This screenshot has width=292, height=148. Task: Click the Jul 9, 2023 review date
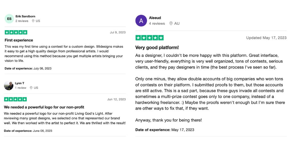[x=117, y=32]
